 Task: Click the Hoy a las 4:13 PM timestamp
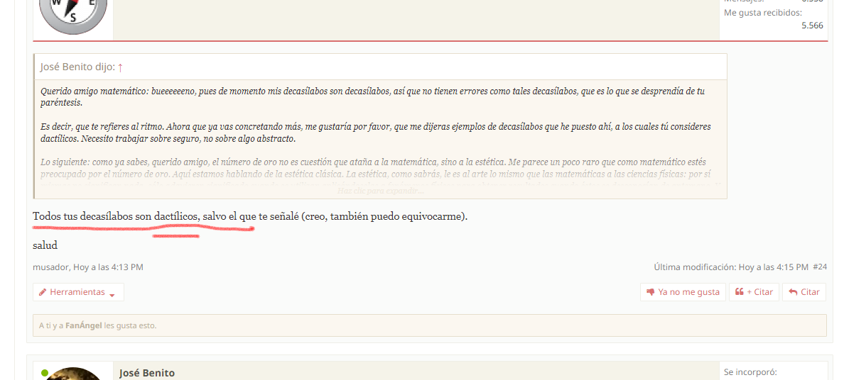pos(108,267)
